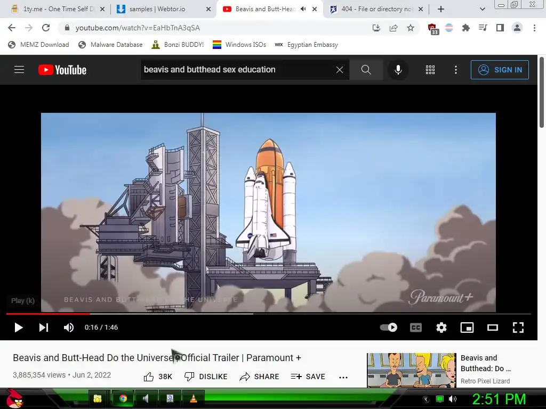Switch to the samples Webtor.io tab

tap(164, 9)
